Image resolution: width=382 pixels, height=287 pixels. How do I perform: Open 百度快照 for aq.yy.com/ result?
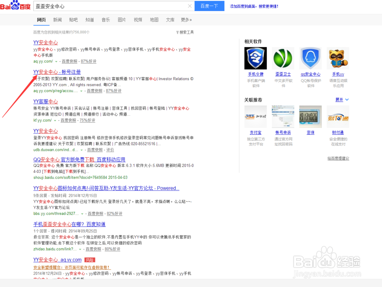[x=70, y=61]
